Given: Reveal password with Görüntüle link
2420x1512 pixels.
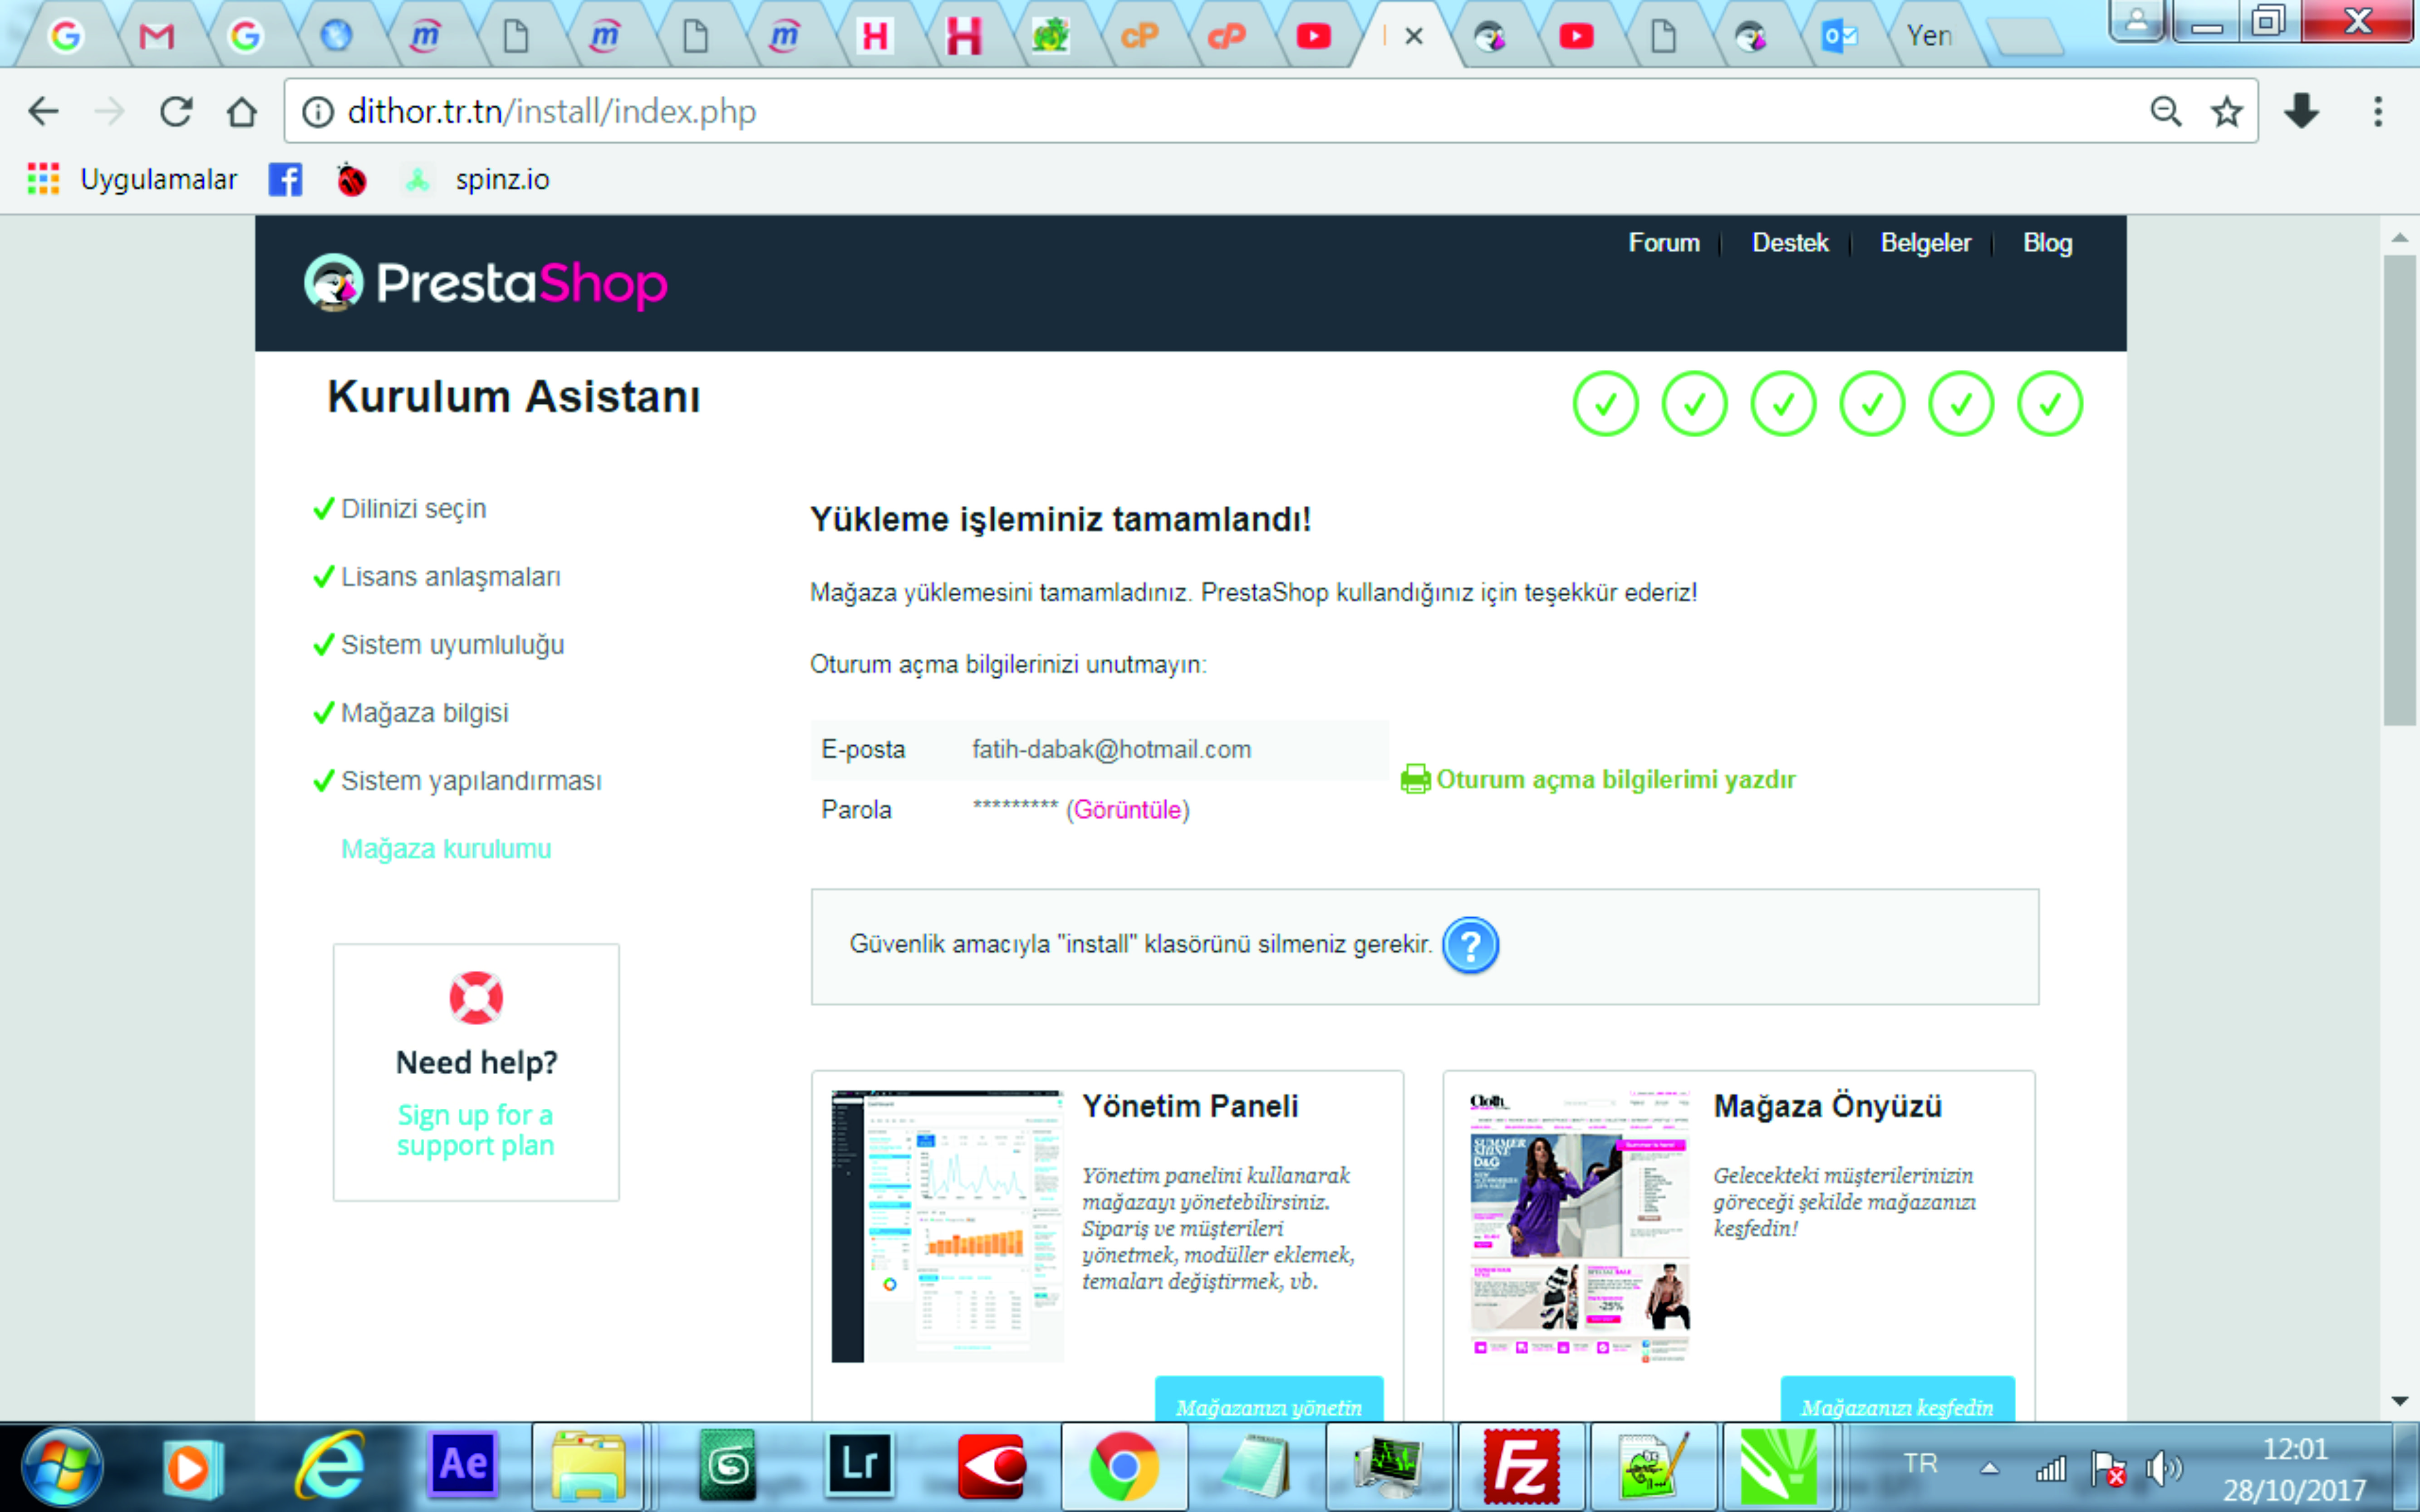Looking at the screenshot, I should tap(1128, 810).
